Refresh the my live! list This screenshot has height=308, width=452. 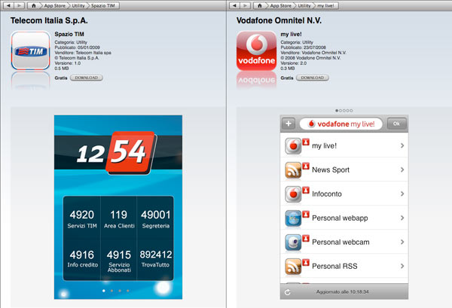[288, 292]
